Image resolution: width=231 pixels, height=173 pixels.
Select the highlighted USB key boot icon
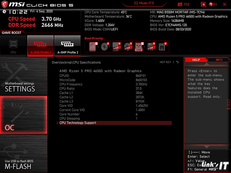(139, 47)
